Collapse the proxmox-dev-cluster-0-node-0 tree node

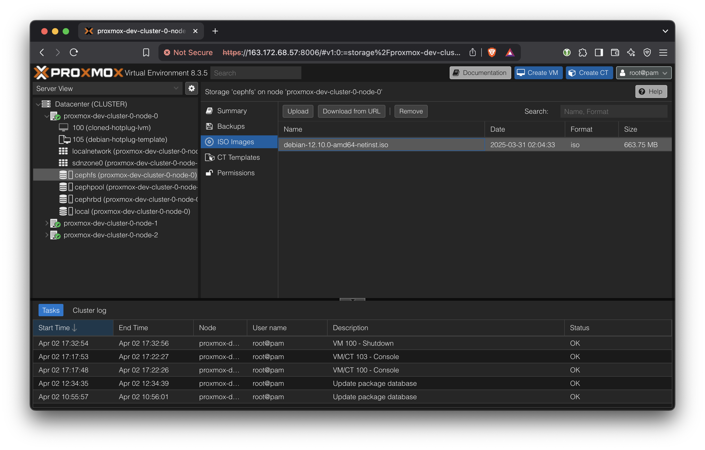coord(47,116)
